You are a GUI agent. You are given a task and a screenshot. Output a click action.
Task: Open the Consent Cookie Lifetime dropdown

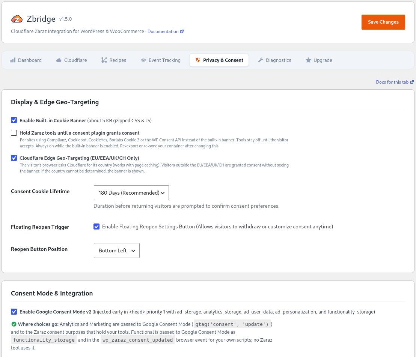pyautogui.click(x=131, y=193)
